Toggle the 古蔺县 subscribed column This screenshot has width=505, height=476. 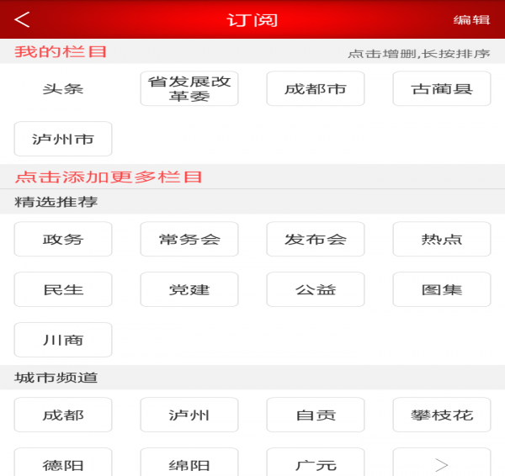(x=442, y=88)
